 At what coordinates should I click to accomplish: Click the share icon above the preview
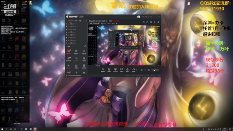[158, 22]
